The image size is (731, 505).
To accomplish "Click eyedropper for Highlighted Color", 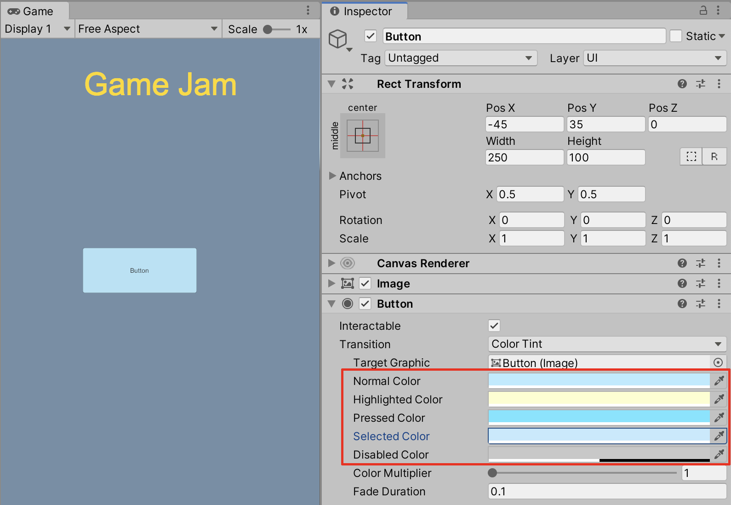I will pyautogui.click(x=719, y=399).
